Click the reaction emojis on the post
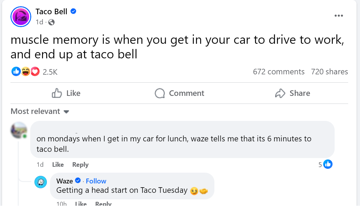This screenshot has height=206, width=360. [25, 72]
